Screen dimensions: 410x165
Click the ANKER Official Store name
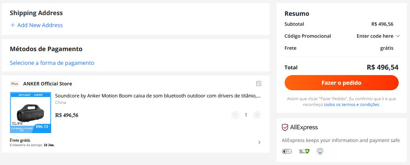point(48,84)
